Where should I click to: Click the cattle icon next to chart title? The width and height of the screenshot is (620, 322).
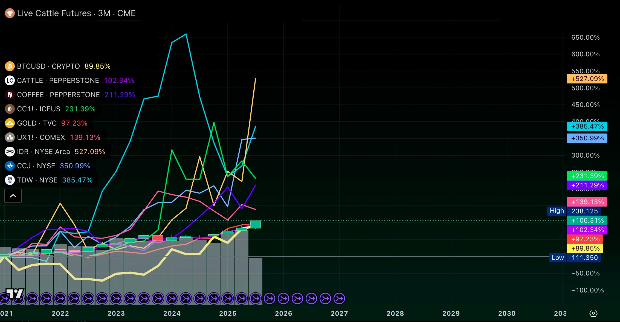coord(10,13)
